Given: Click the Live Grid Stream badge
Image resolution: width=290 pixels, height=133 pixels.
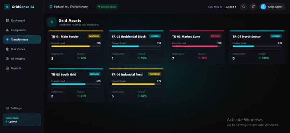Looking at the screenshot, I should point(107,7).
